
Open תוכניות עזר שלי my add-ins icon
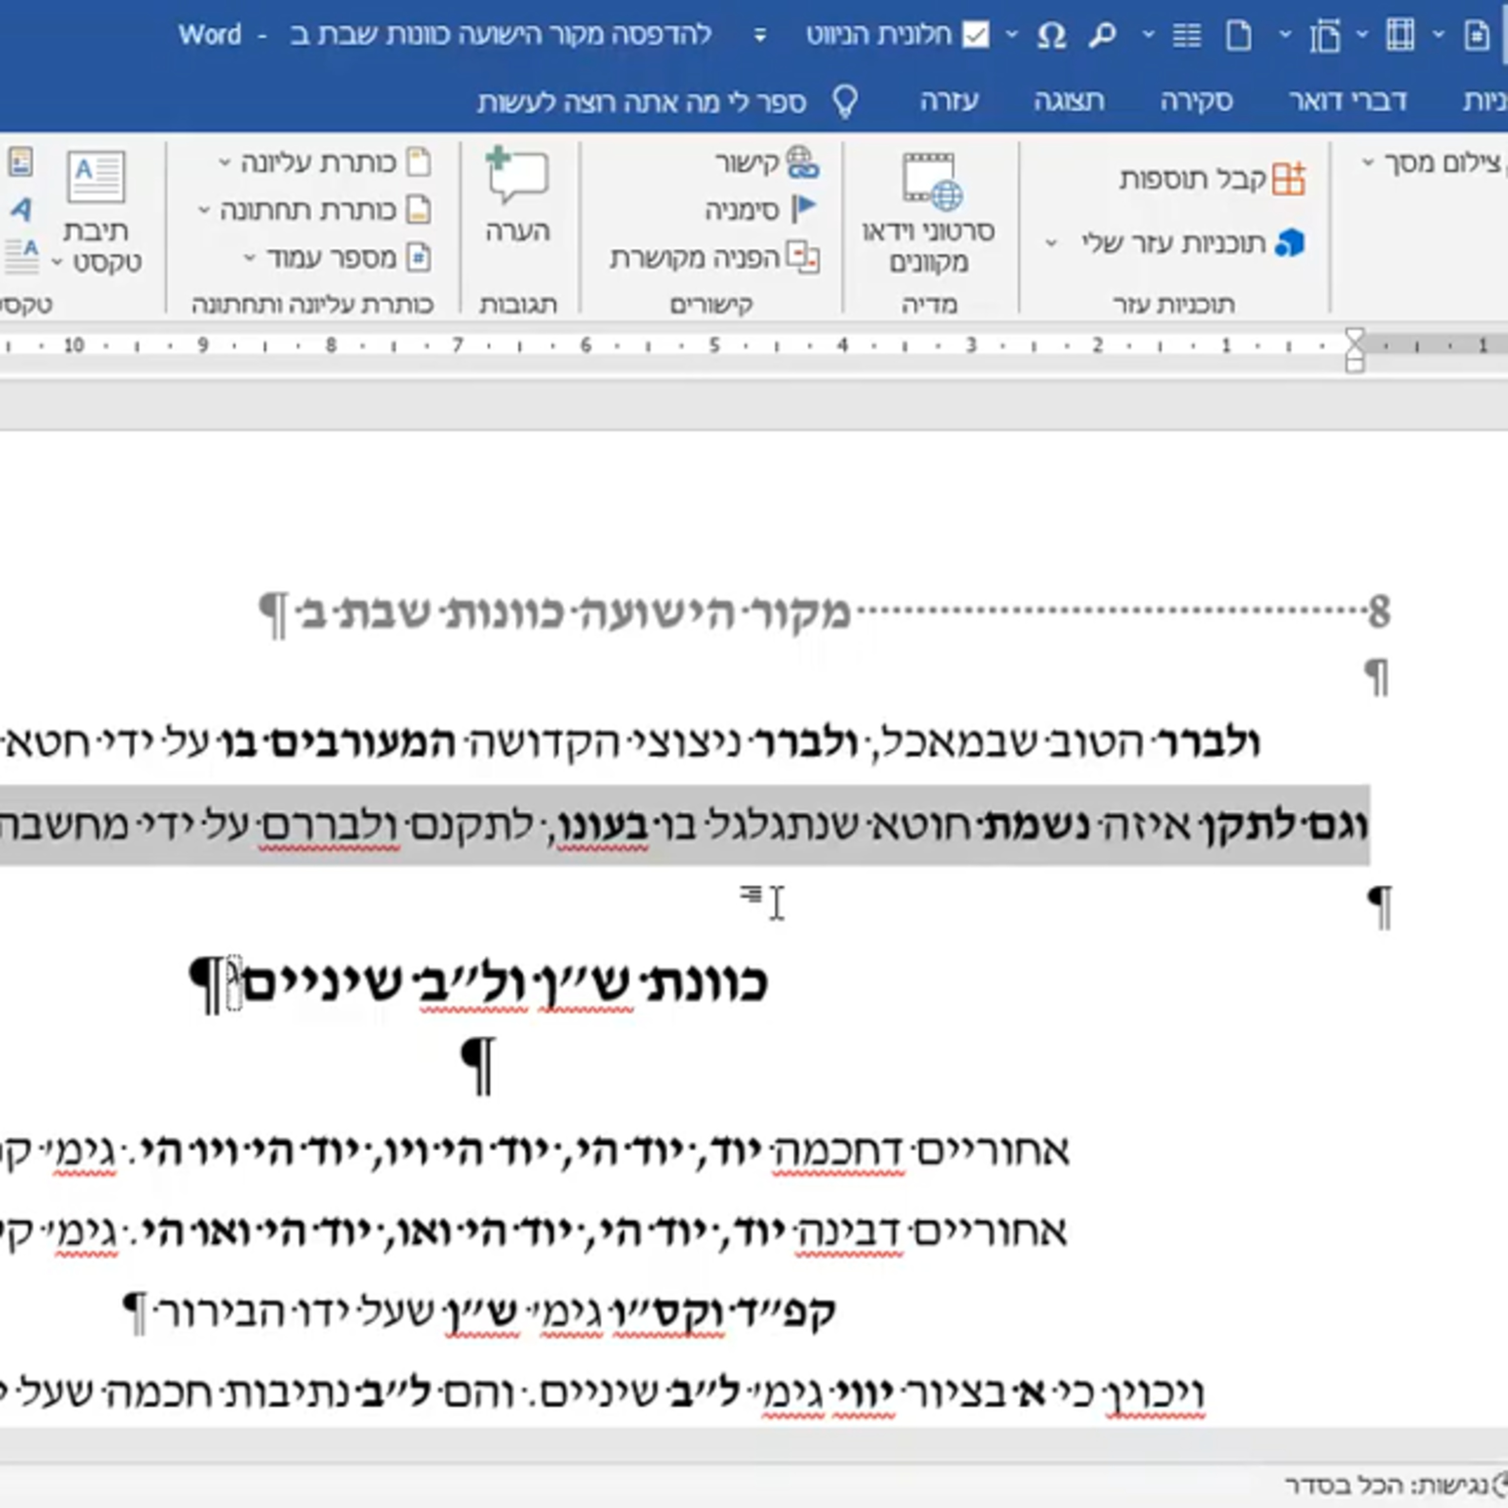tap(1289, 243)
